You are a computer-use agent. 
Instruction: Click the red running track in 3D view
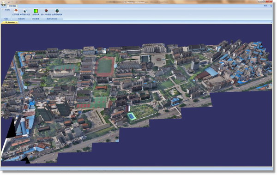pyautogui.click(x=105, y=66)
